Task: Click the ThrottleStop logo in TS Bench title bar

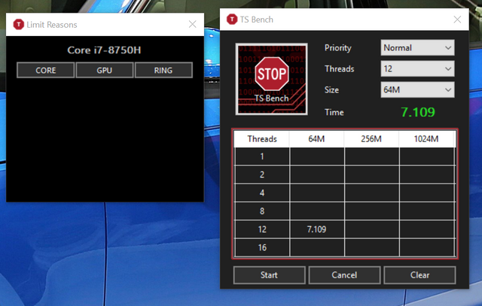Action: pyautogui.click(x=232, y=20)
